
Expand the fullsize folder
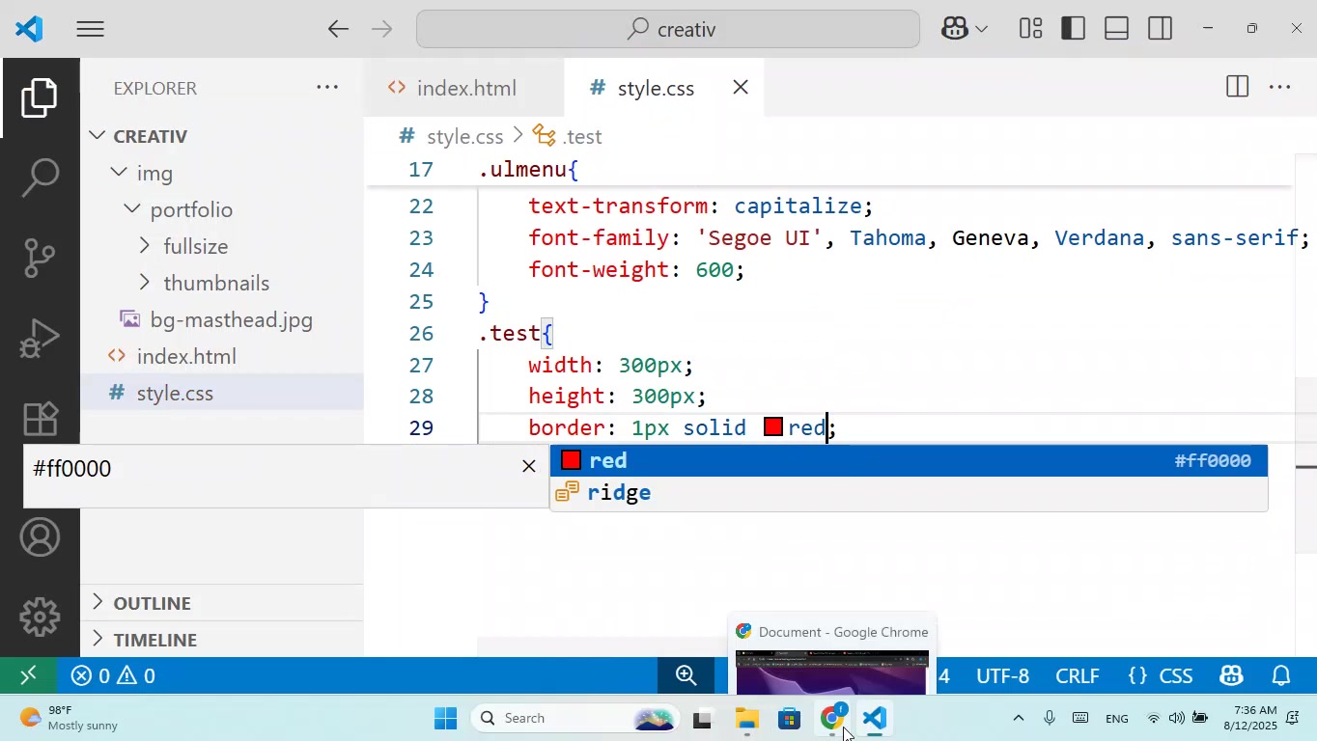195,246
